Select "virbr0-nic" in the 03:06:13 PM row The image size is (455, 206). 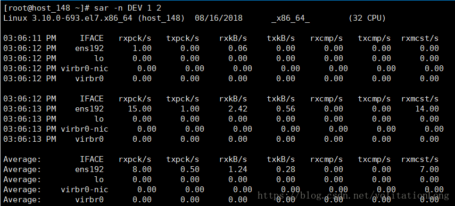(x=85, y=129)
